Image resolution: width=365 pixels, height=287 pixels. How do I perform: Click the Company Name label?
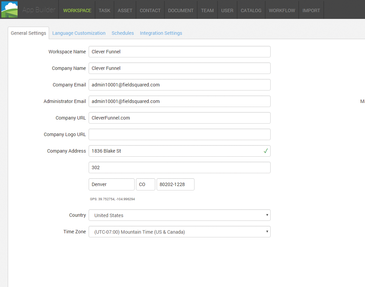pos(69,68)
